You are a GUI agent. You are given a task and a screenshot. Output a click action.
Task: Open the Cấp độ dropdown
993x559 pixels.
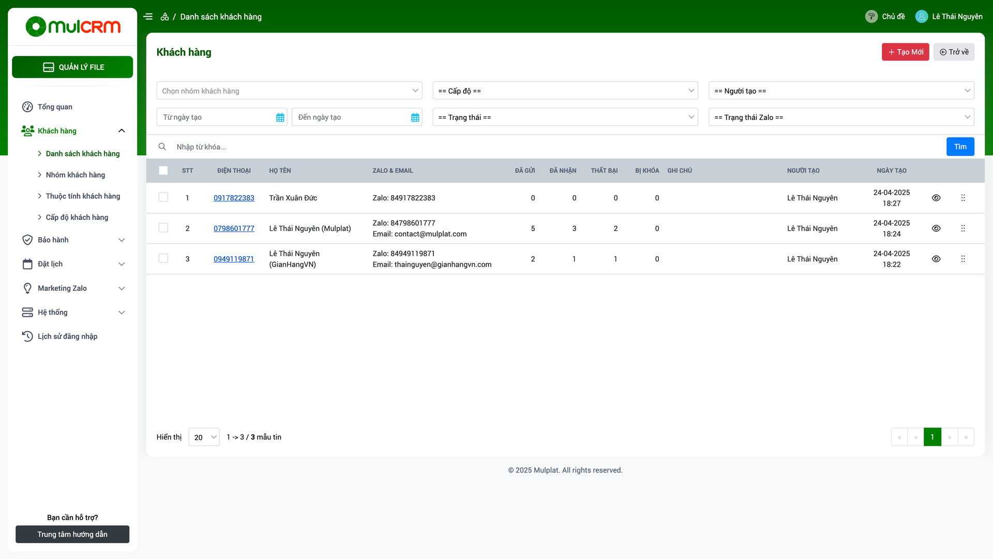[565, 91]
